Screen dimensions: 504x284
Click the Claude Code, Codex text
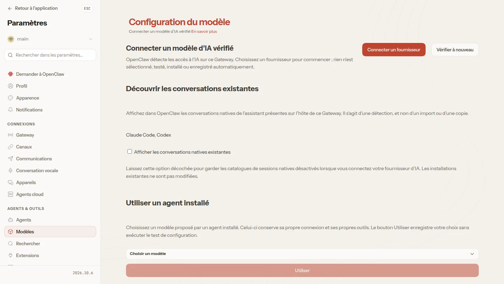(x=148, y=135)
